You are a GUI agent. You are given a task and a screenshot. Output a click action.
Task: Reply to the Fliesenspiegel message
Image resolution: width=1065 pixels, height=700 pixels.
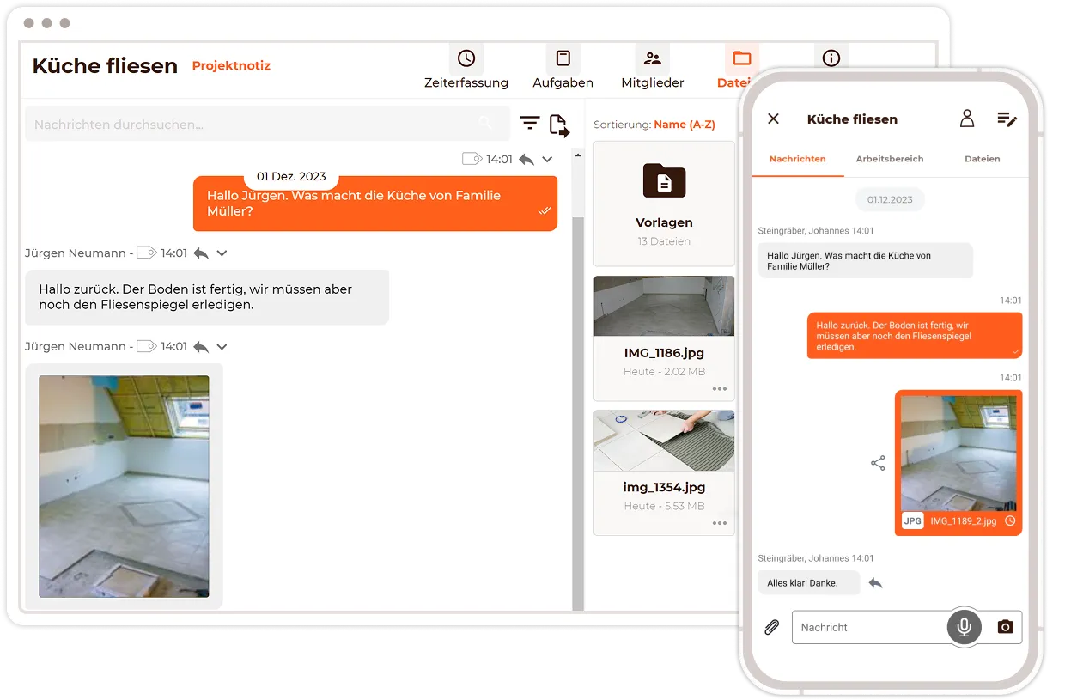201,253
